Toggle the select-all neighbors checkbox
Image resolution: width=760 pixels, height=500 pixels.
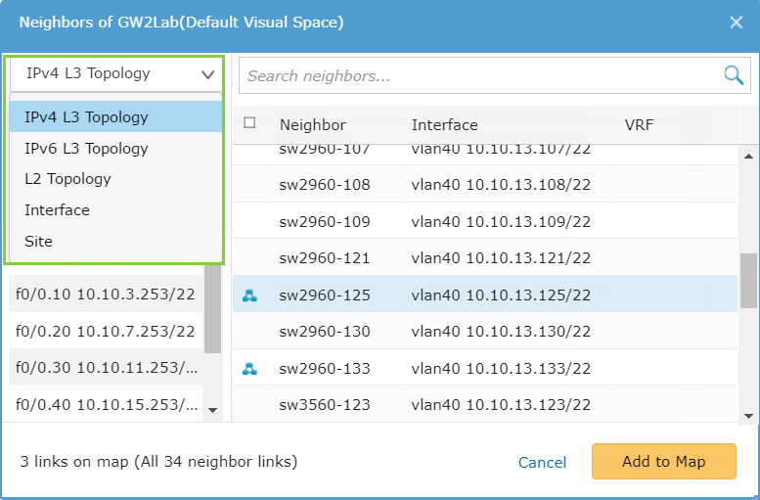[249, 123]
